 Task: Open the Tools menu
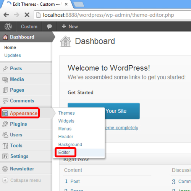tap(26, 146)
